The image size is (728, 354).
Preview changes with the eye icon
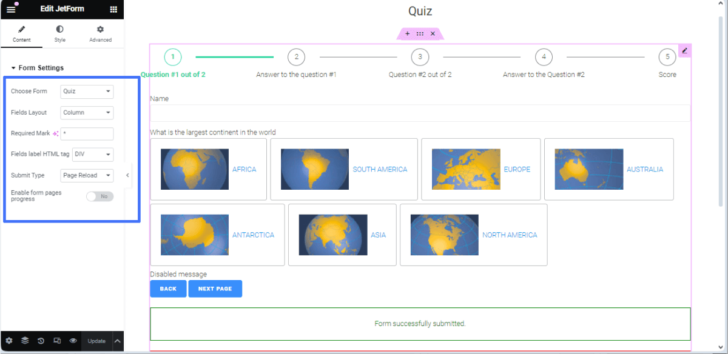click(73, 341)
